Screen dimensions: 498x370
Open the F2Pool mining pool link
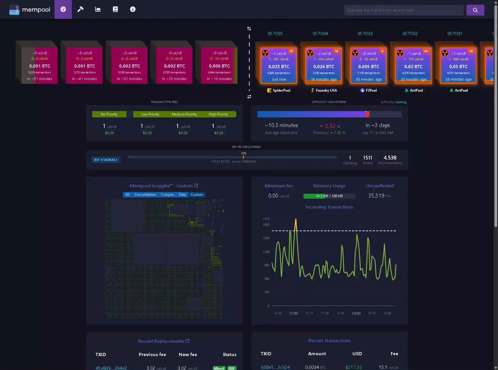click(x=368, y=90)
